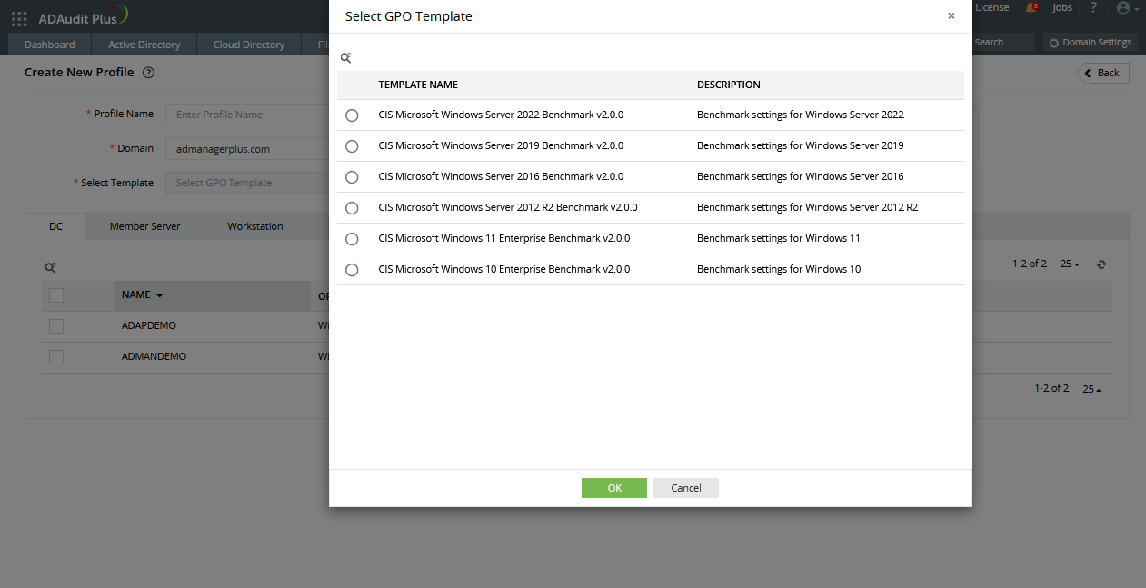Screen dimensions: 1146x588
Task: Click the notifications bell icon
Action: point(1028,8)
